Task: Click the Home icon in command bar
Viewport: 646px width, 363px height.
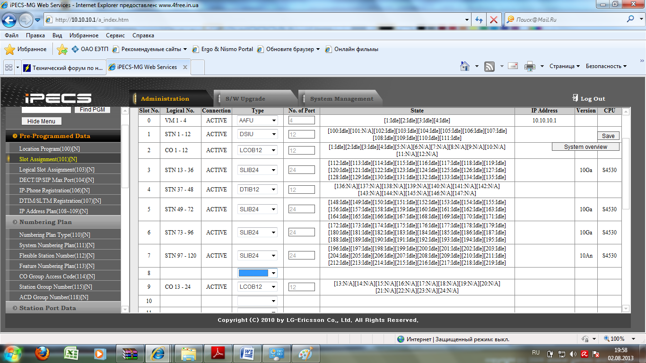Action: (465, 66)
